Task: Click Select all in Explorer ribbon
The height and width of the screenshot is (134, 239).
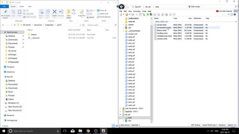Action: tap(102, 10)
